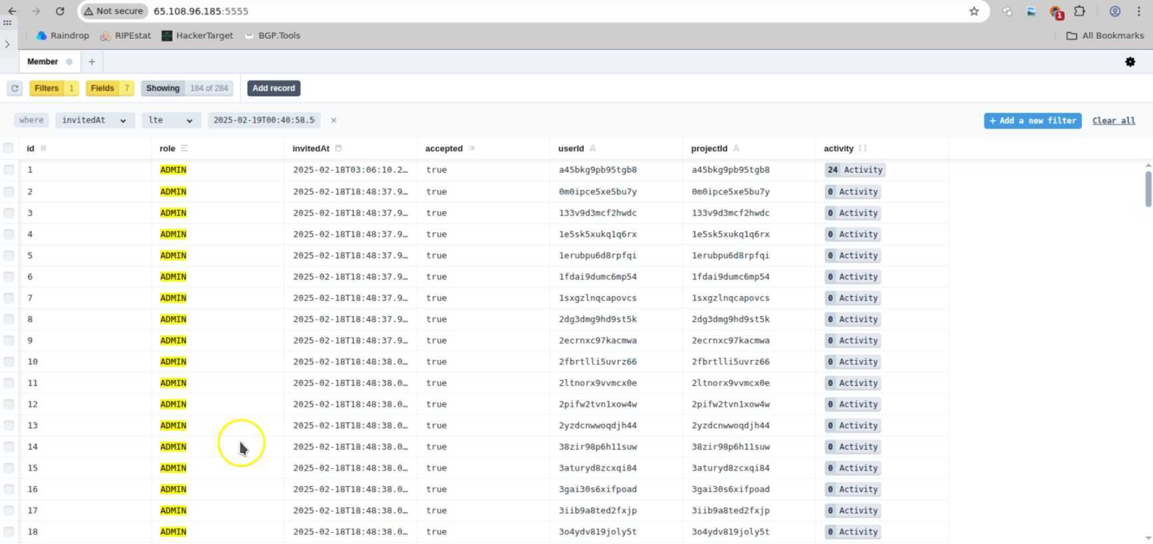Image resolution: width=1153 pixels, height=544 pixels.
Task: Toggle the select-all checkbox in header
Action: (x=9, y=148)
